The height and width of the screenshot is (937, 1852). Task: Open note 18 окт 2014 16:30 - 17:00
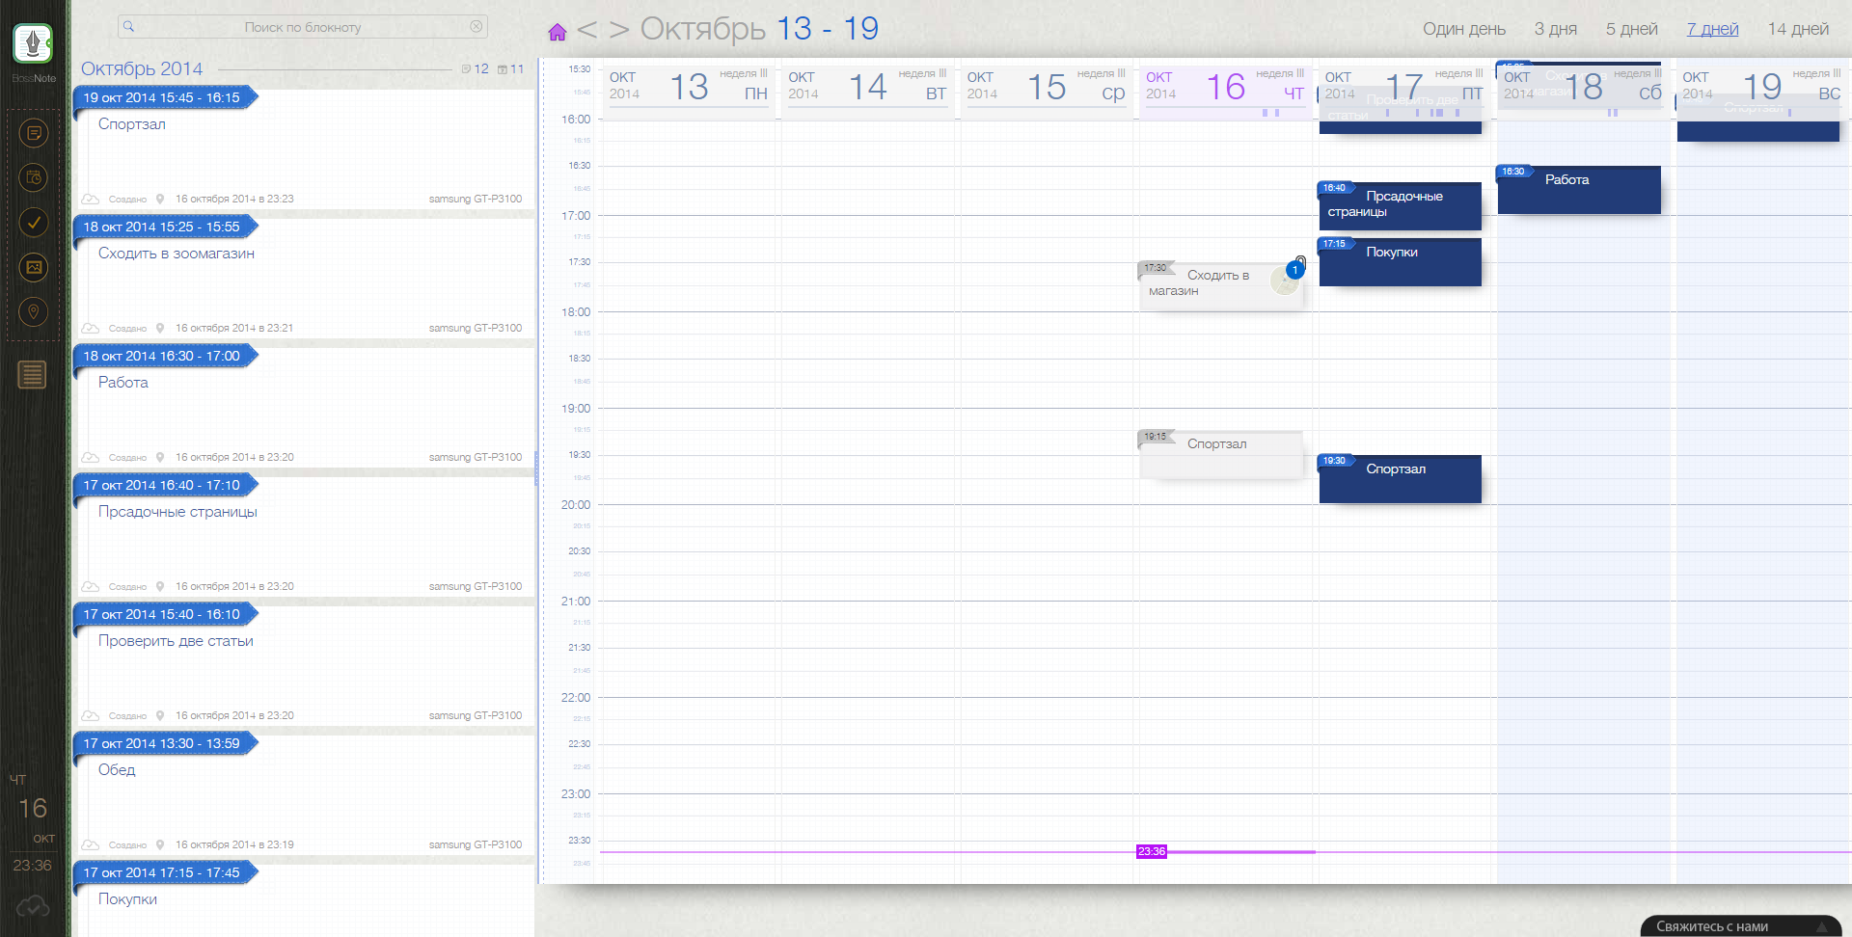pyautogui.click(x=161, y=356)
